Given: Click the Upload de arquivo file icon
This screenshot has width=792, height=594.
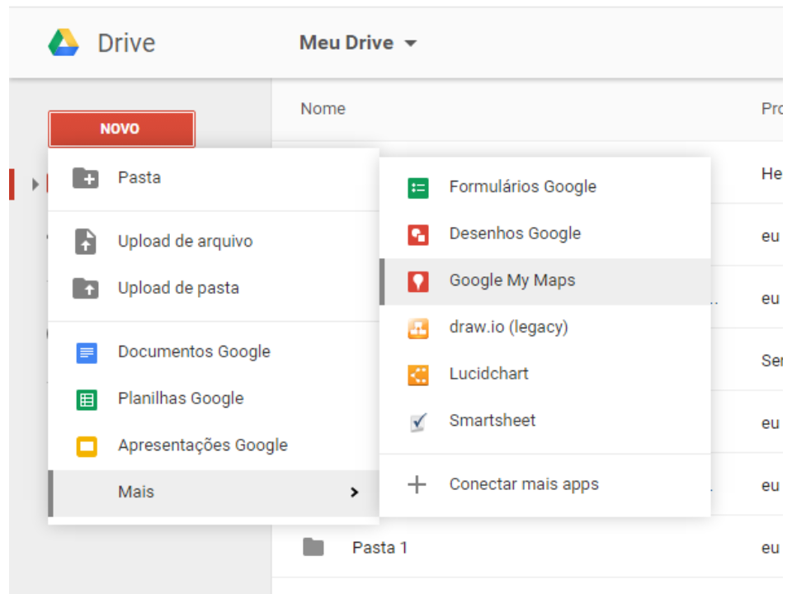Looking at the screenshot, I should click(86, 241).
